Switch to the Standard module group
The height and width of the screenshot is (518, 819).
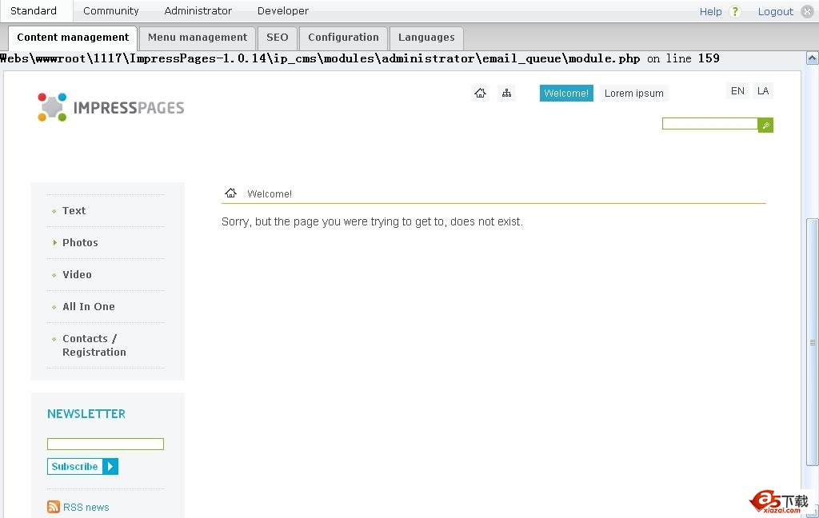pos(34,10)
